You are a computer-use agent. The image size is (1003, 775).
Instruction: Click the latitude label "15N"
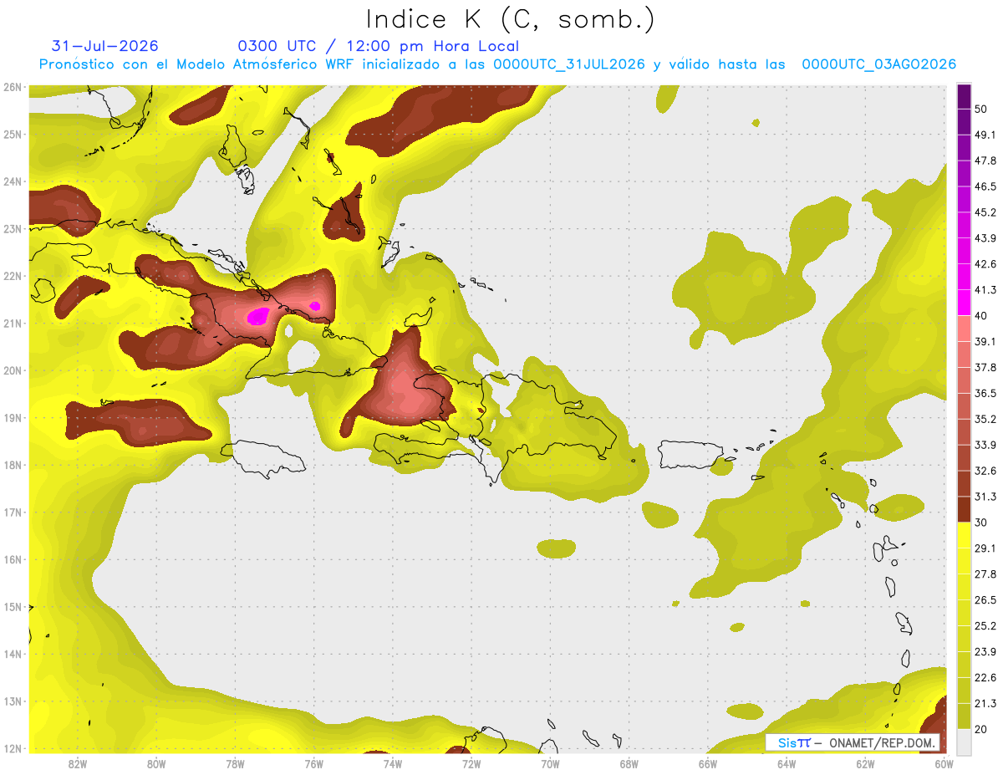click(x=13, y=607)
